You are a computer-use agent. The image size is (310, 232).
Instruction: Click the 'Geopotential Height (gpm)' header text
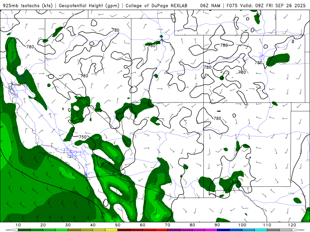(x=89, y=6)
